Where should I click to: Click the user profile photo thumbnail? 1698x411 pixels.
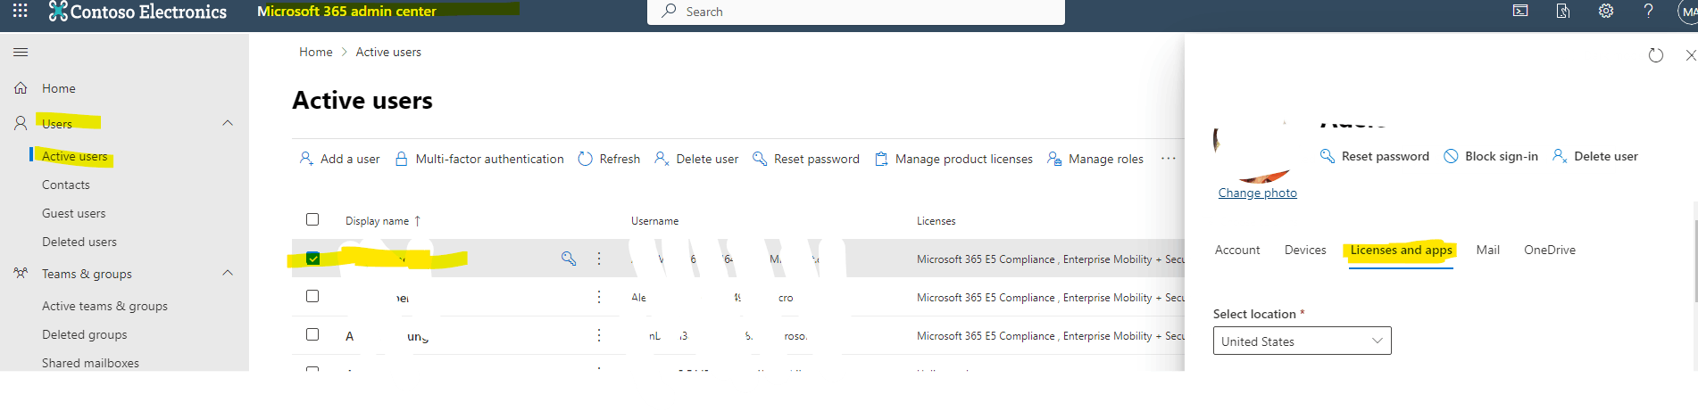pyautogui.click(x=1253, y=152)
